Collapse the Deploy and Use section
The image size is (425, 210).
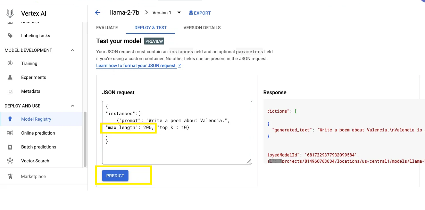pyautogui.click(x=73, y=106)
